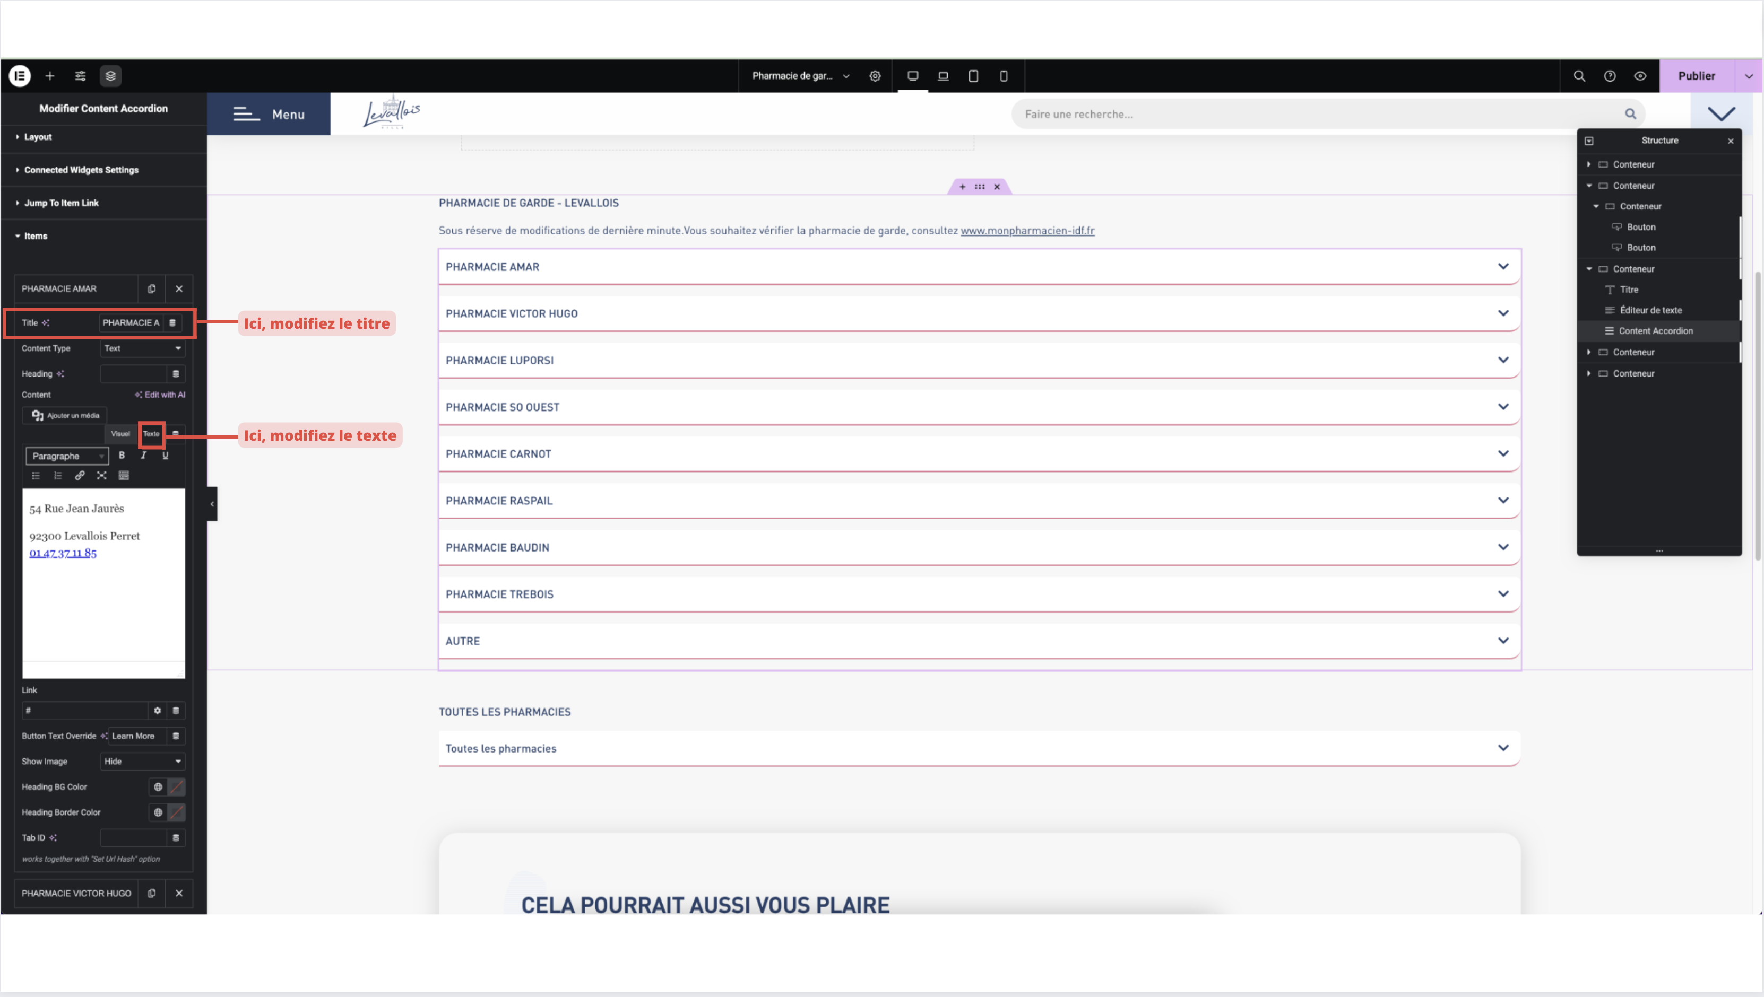Switch editor to Visuel tab
1764x997 pixels.
(x=120, y=434)
